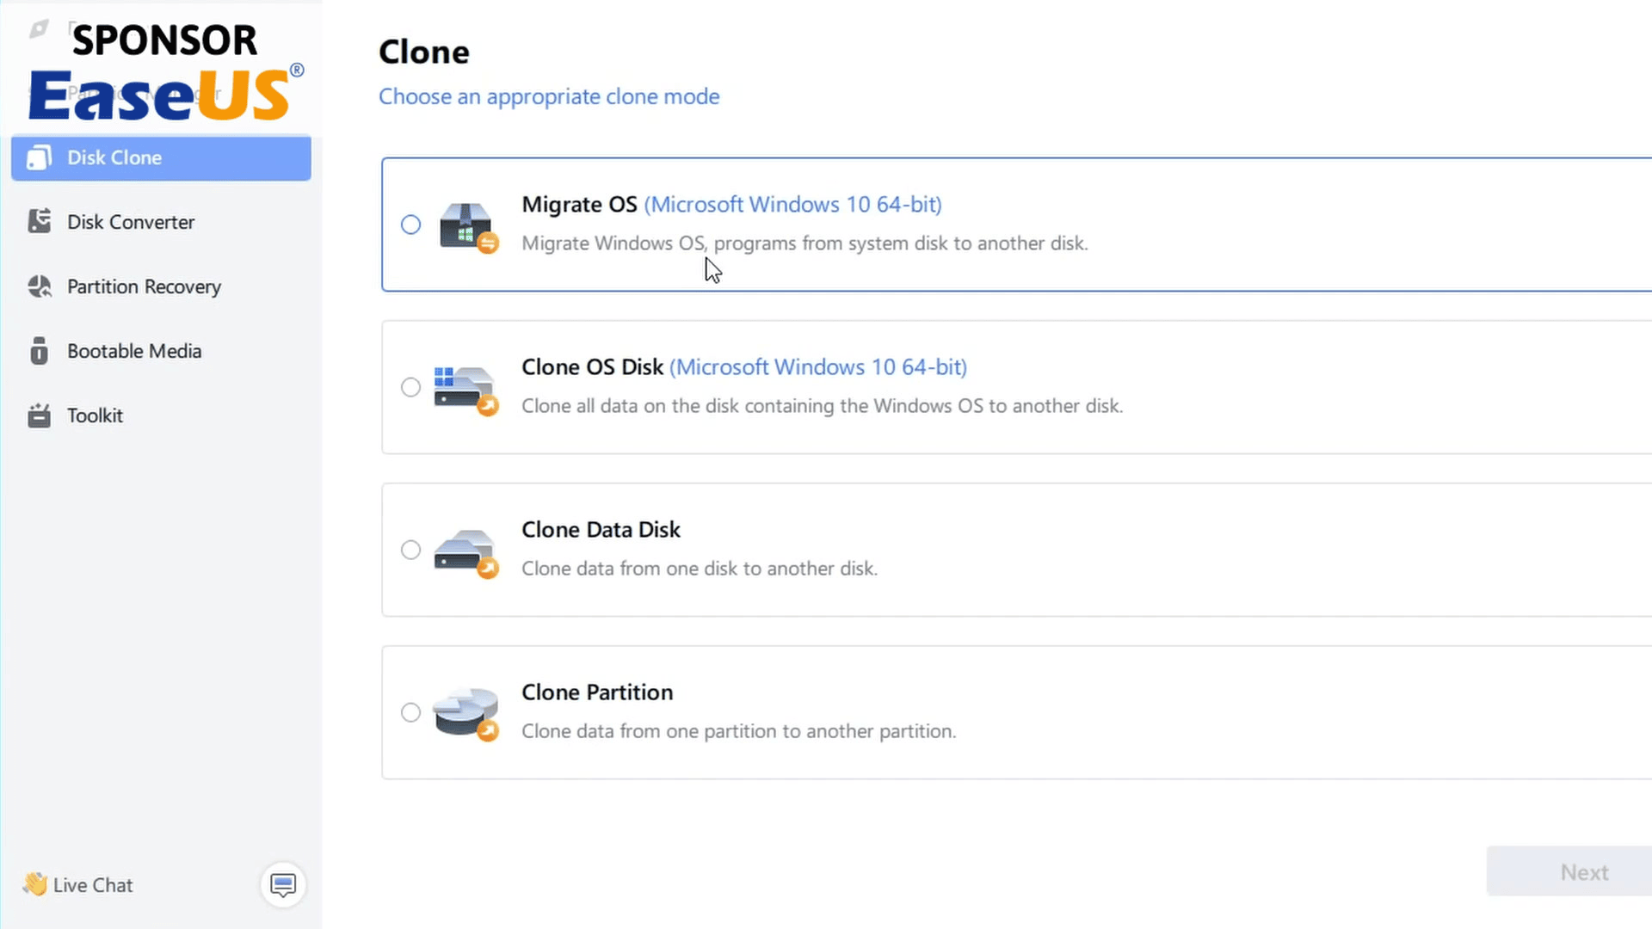1652x929 pixels.
Task: Click the Disk Clone sidebar icon
Action: point(40,157)
